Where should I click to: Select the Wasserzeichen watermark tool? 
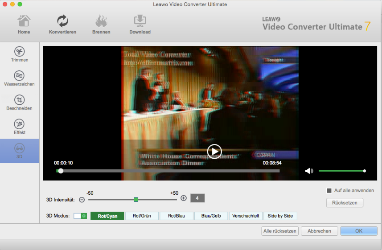click(20, 78)
